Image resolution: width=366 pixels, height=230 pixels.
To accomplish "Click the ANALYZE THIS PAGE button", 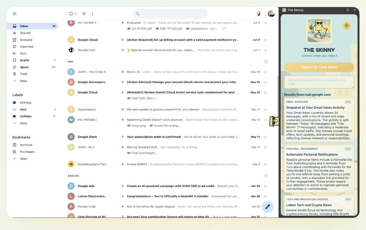I will point(319,67).
